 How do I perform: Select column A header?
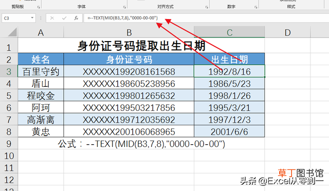click(41, 32)
